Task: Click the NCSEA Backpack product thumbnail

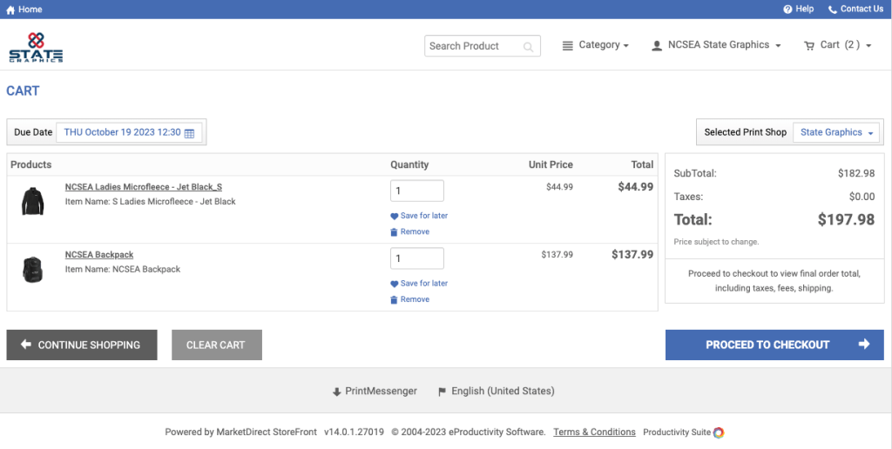Action: click(32, 270)
